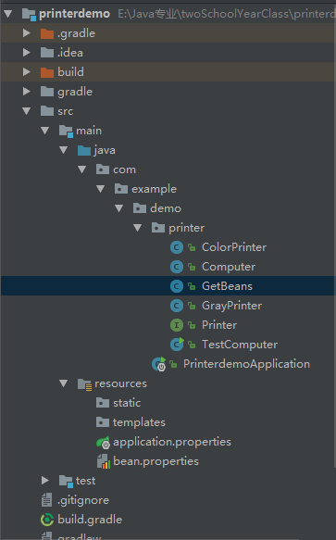Expand the test folder arrow
This screenshot has width=336, height=540.
coord(45,481)
